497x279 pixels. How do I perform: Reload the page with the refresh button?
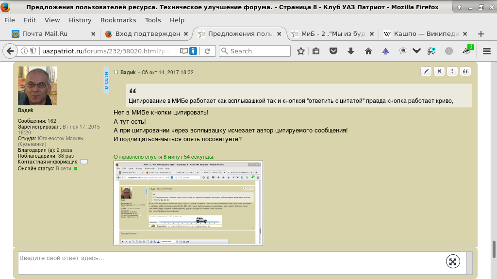click(207, 51)
